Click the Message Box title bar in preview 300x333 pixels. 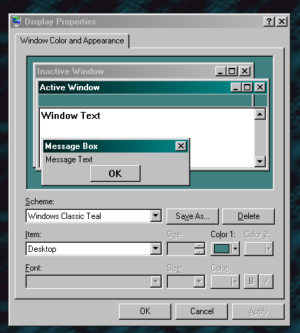coord(115,146)
